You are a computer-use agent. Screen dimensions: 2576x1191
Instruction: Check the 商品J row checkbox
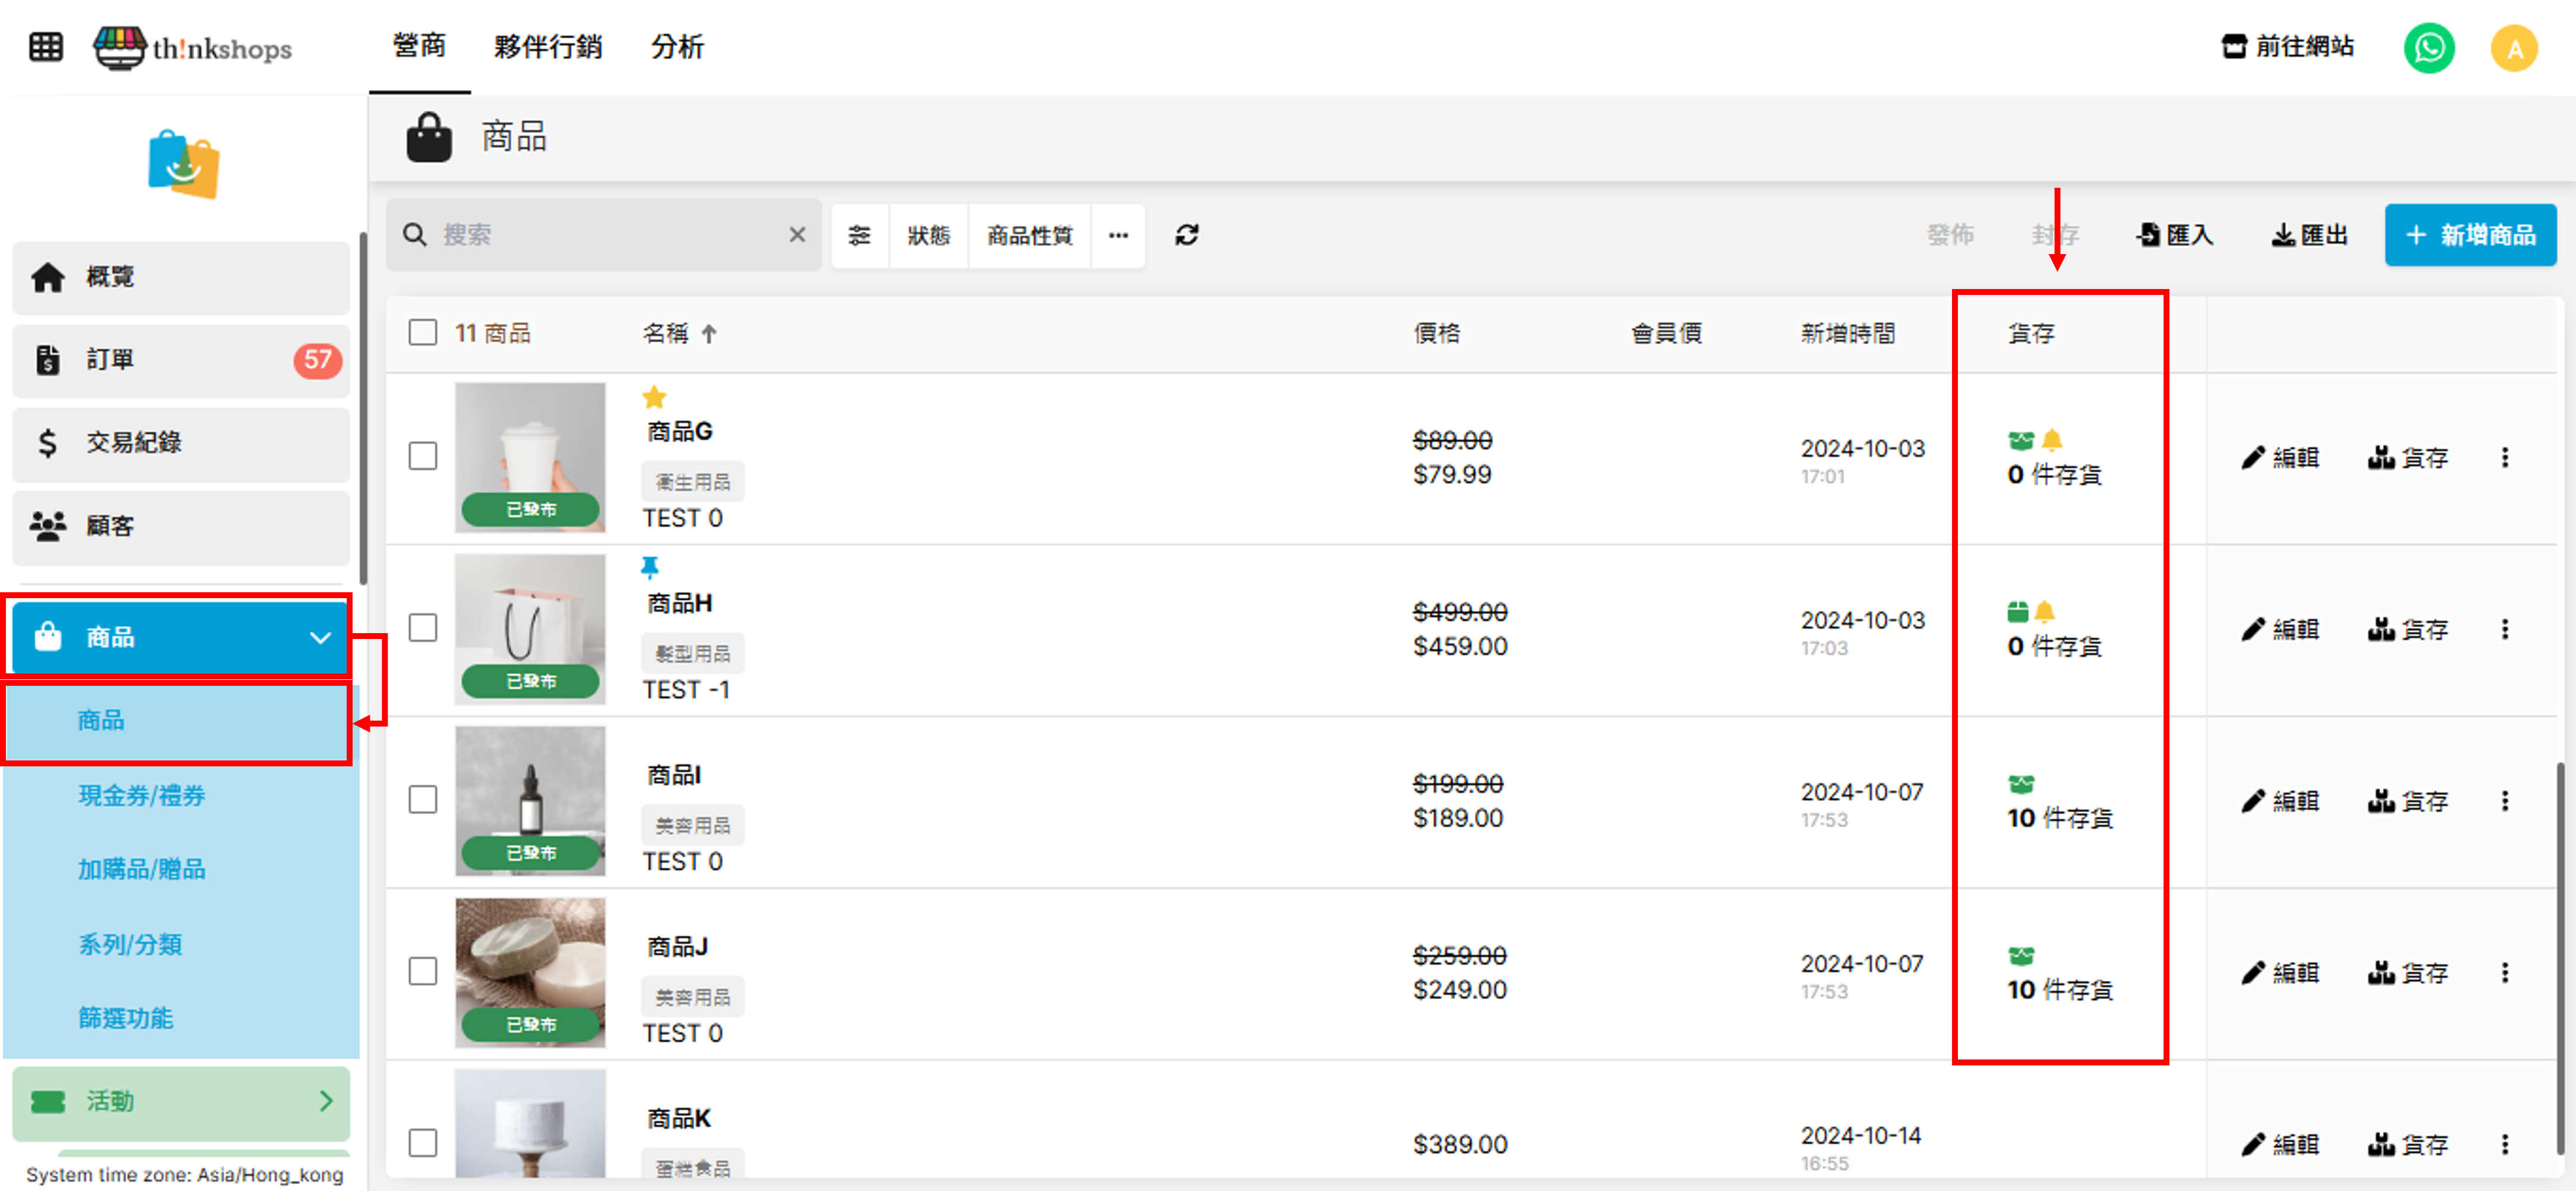pos(423,971)
